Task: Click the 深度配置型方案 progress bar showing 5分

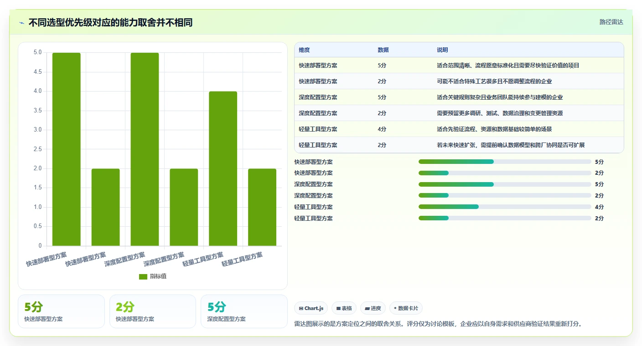Action: tap(505, 184)
